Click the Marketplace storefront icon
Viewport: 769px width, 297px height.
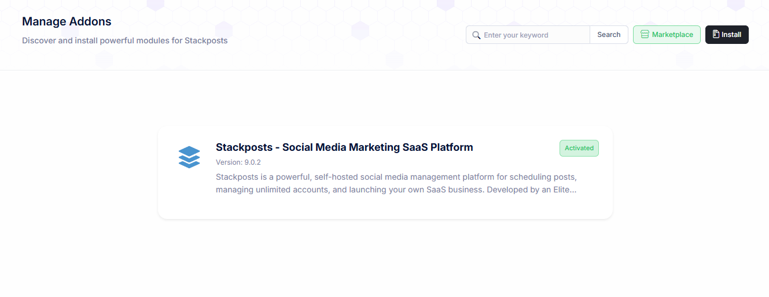click(645, 35)
